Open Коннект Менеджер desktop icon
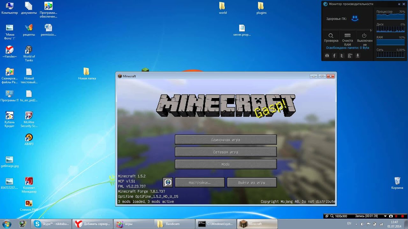This screenshot has height=229, width=408. (29, 185)
